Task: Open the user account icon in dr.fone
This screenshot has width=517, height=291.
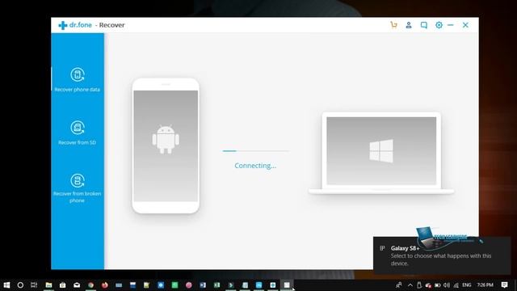Action: click(409, 25)
